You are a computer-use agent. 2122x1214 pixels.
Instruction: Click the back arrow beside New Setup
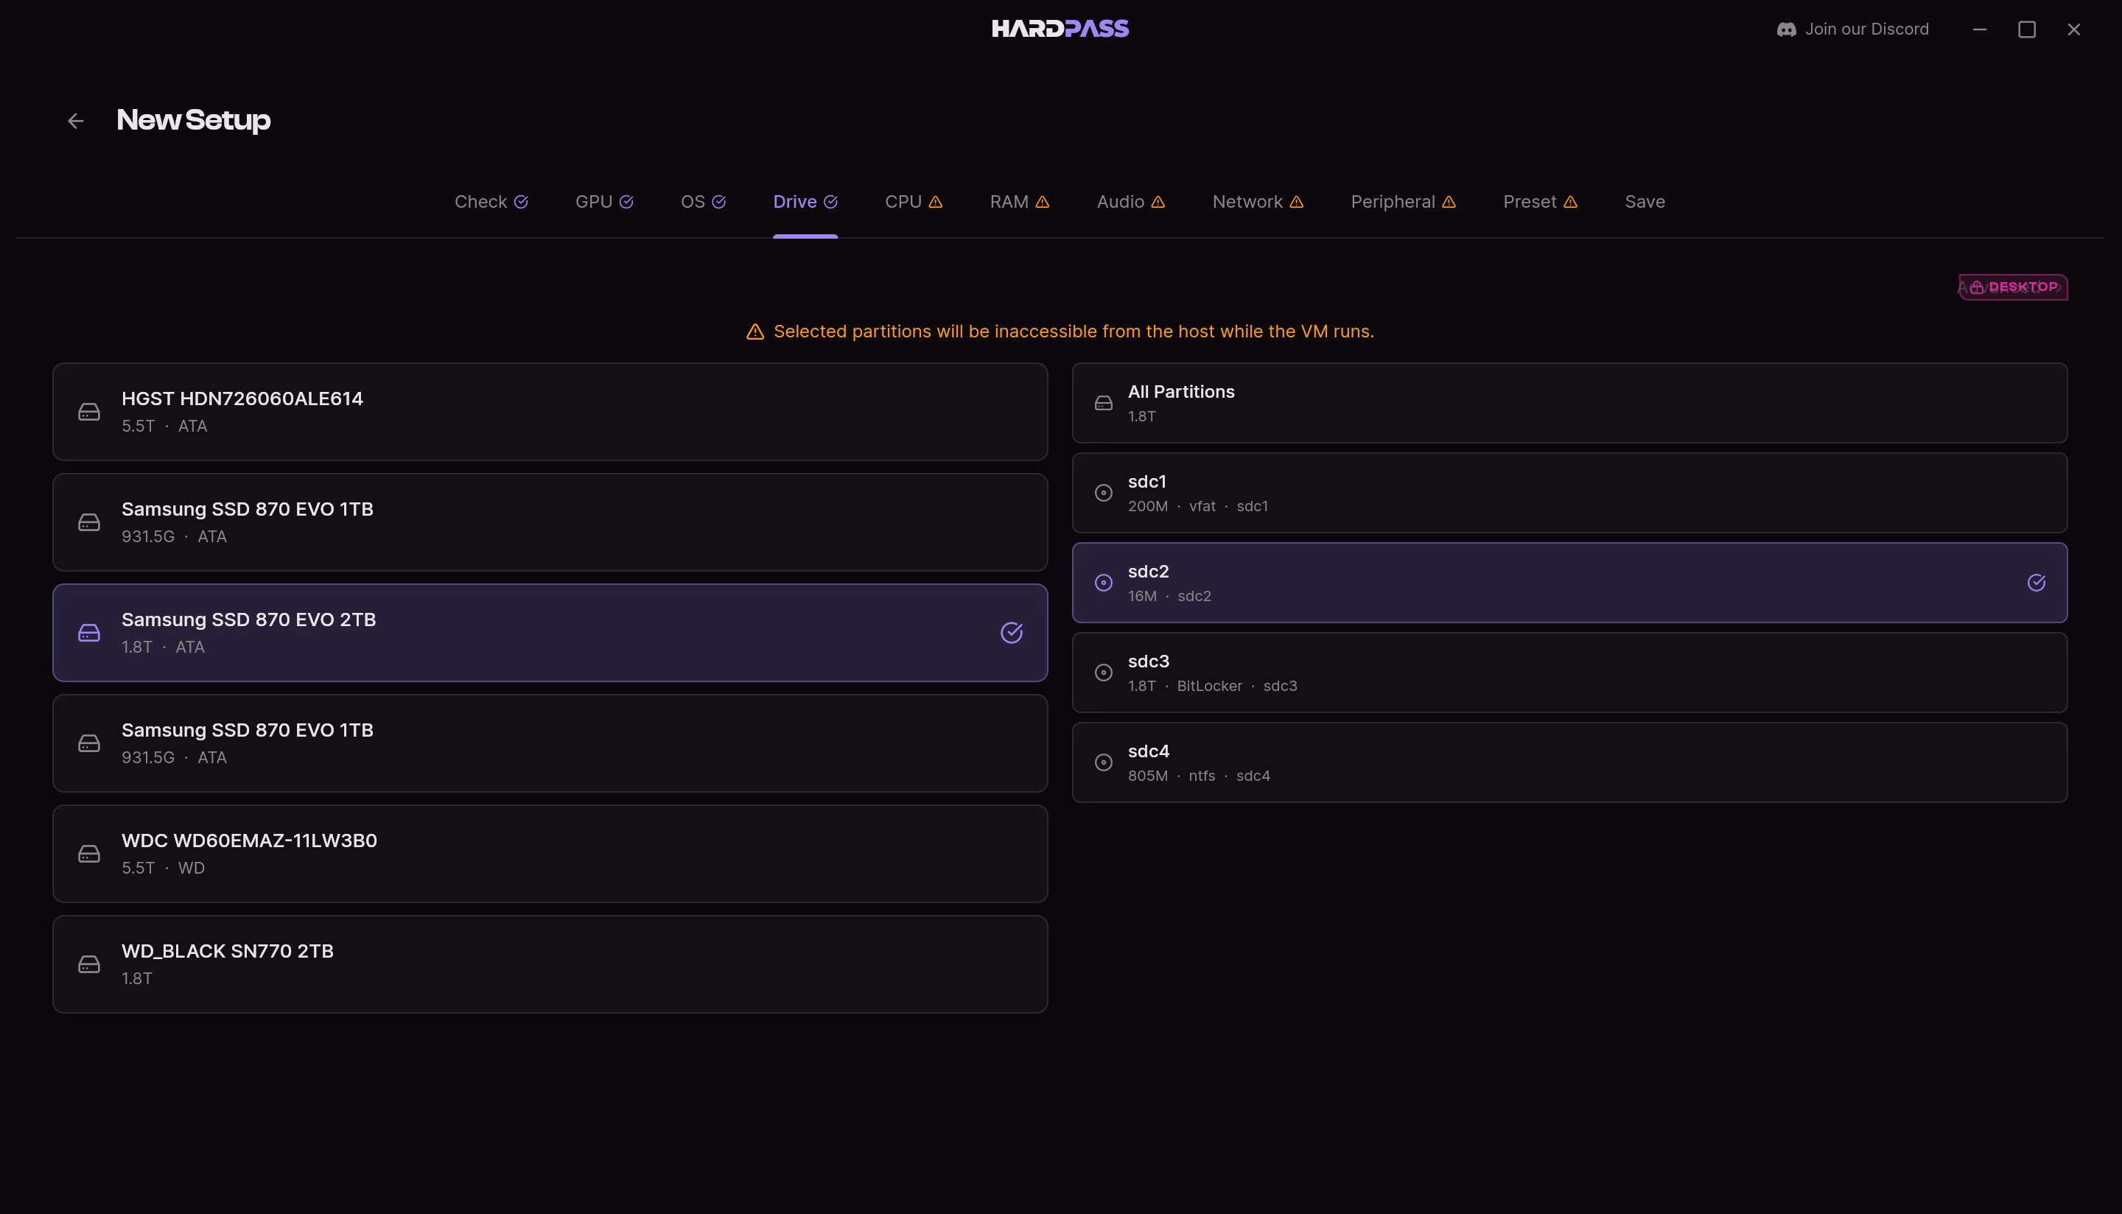[x=76, y=121]
